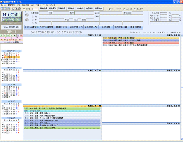183x142 pixels.
Task: Click the round down-arrow record icon
Action: (27, 20)
